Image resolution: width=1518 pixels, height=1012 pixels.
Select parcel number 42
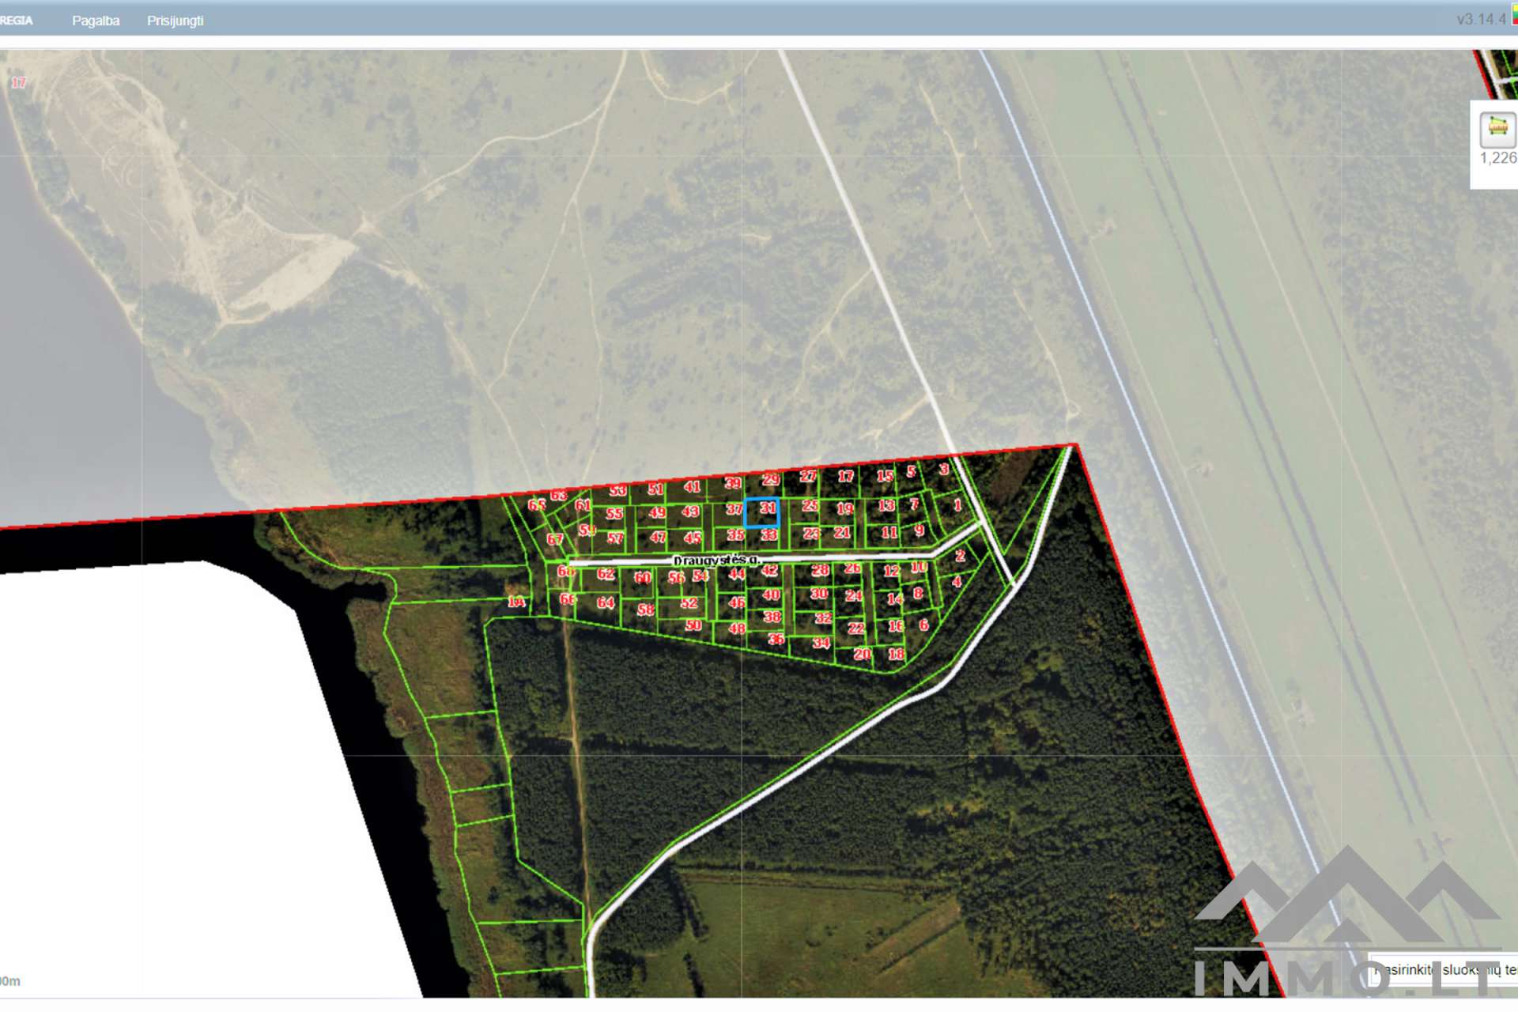pyautogui.click(x=769, y=571)
